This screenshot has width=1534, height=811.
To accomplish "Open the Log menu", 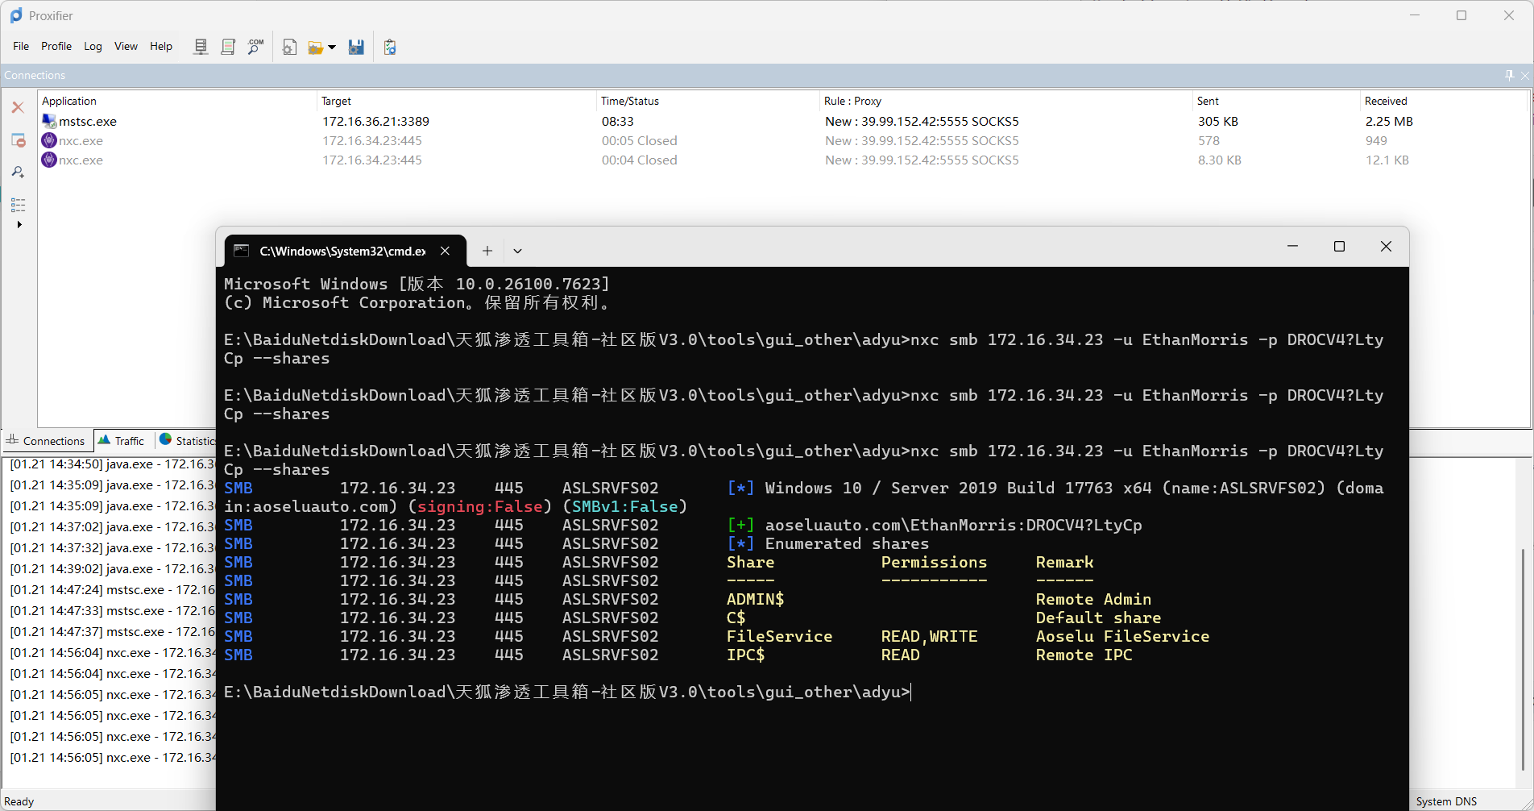I will [x=93, y=46].
